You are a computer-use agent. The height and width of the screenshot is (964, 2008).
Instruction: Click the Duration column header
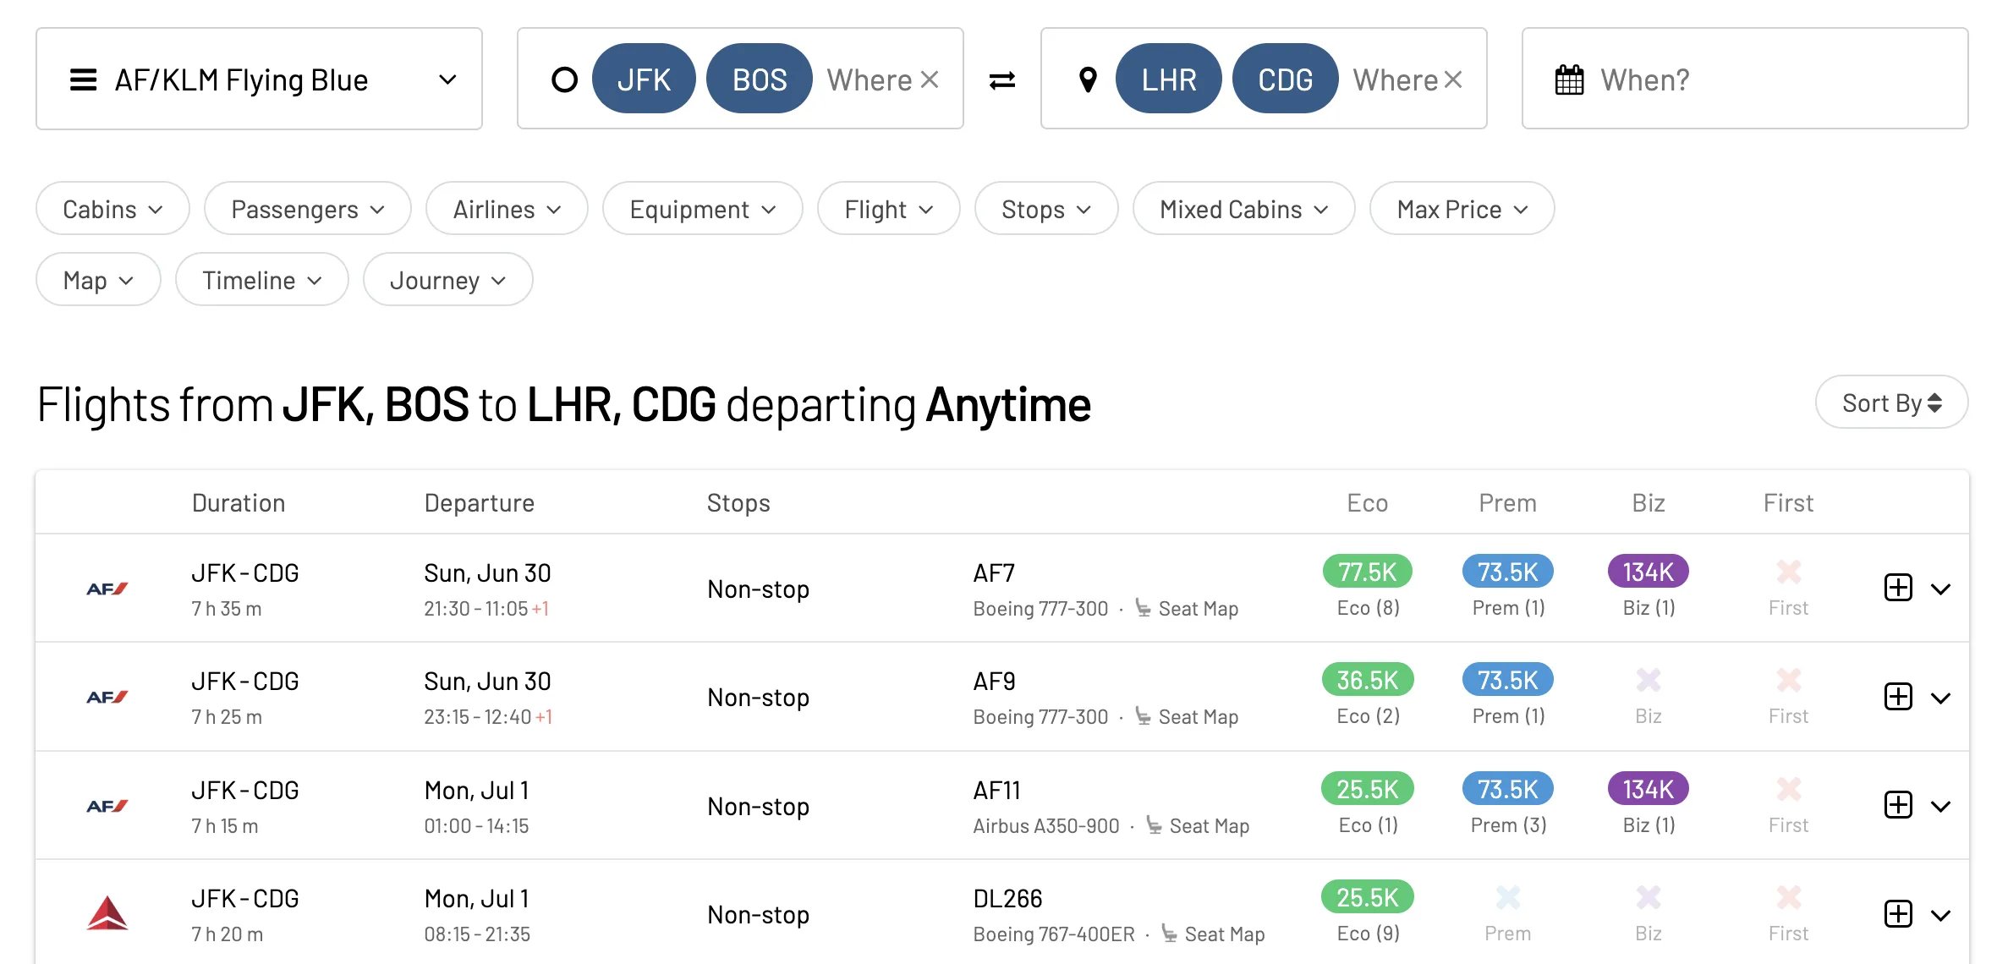click(x=239, y=503)
